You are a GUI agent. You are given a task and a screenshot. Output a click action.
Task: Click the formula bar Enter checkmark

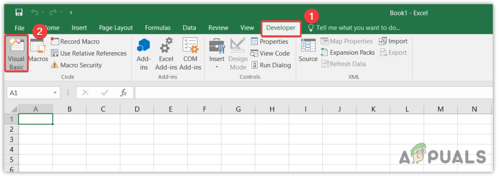tap(104, 93)
